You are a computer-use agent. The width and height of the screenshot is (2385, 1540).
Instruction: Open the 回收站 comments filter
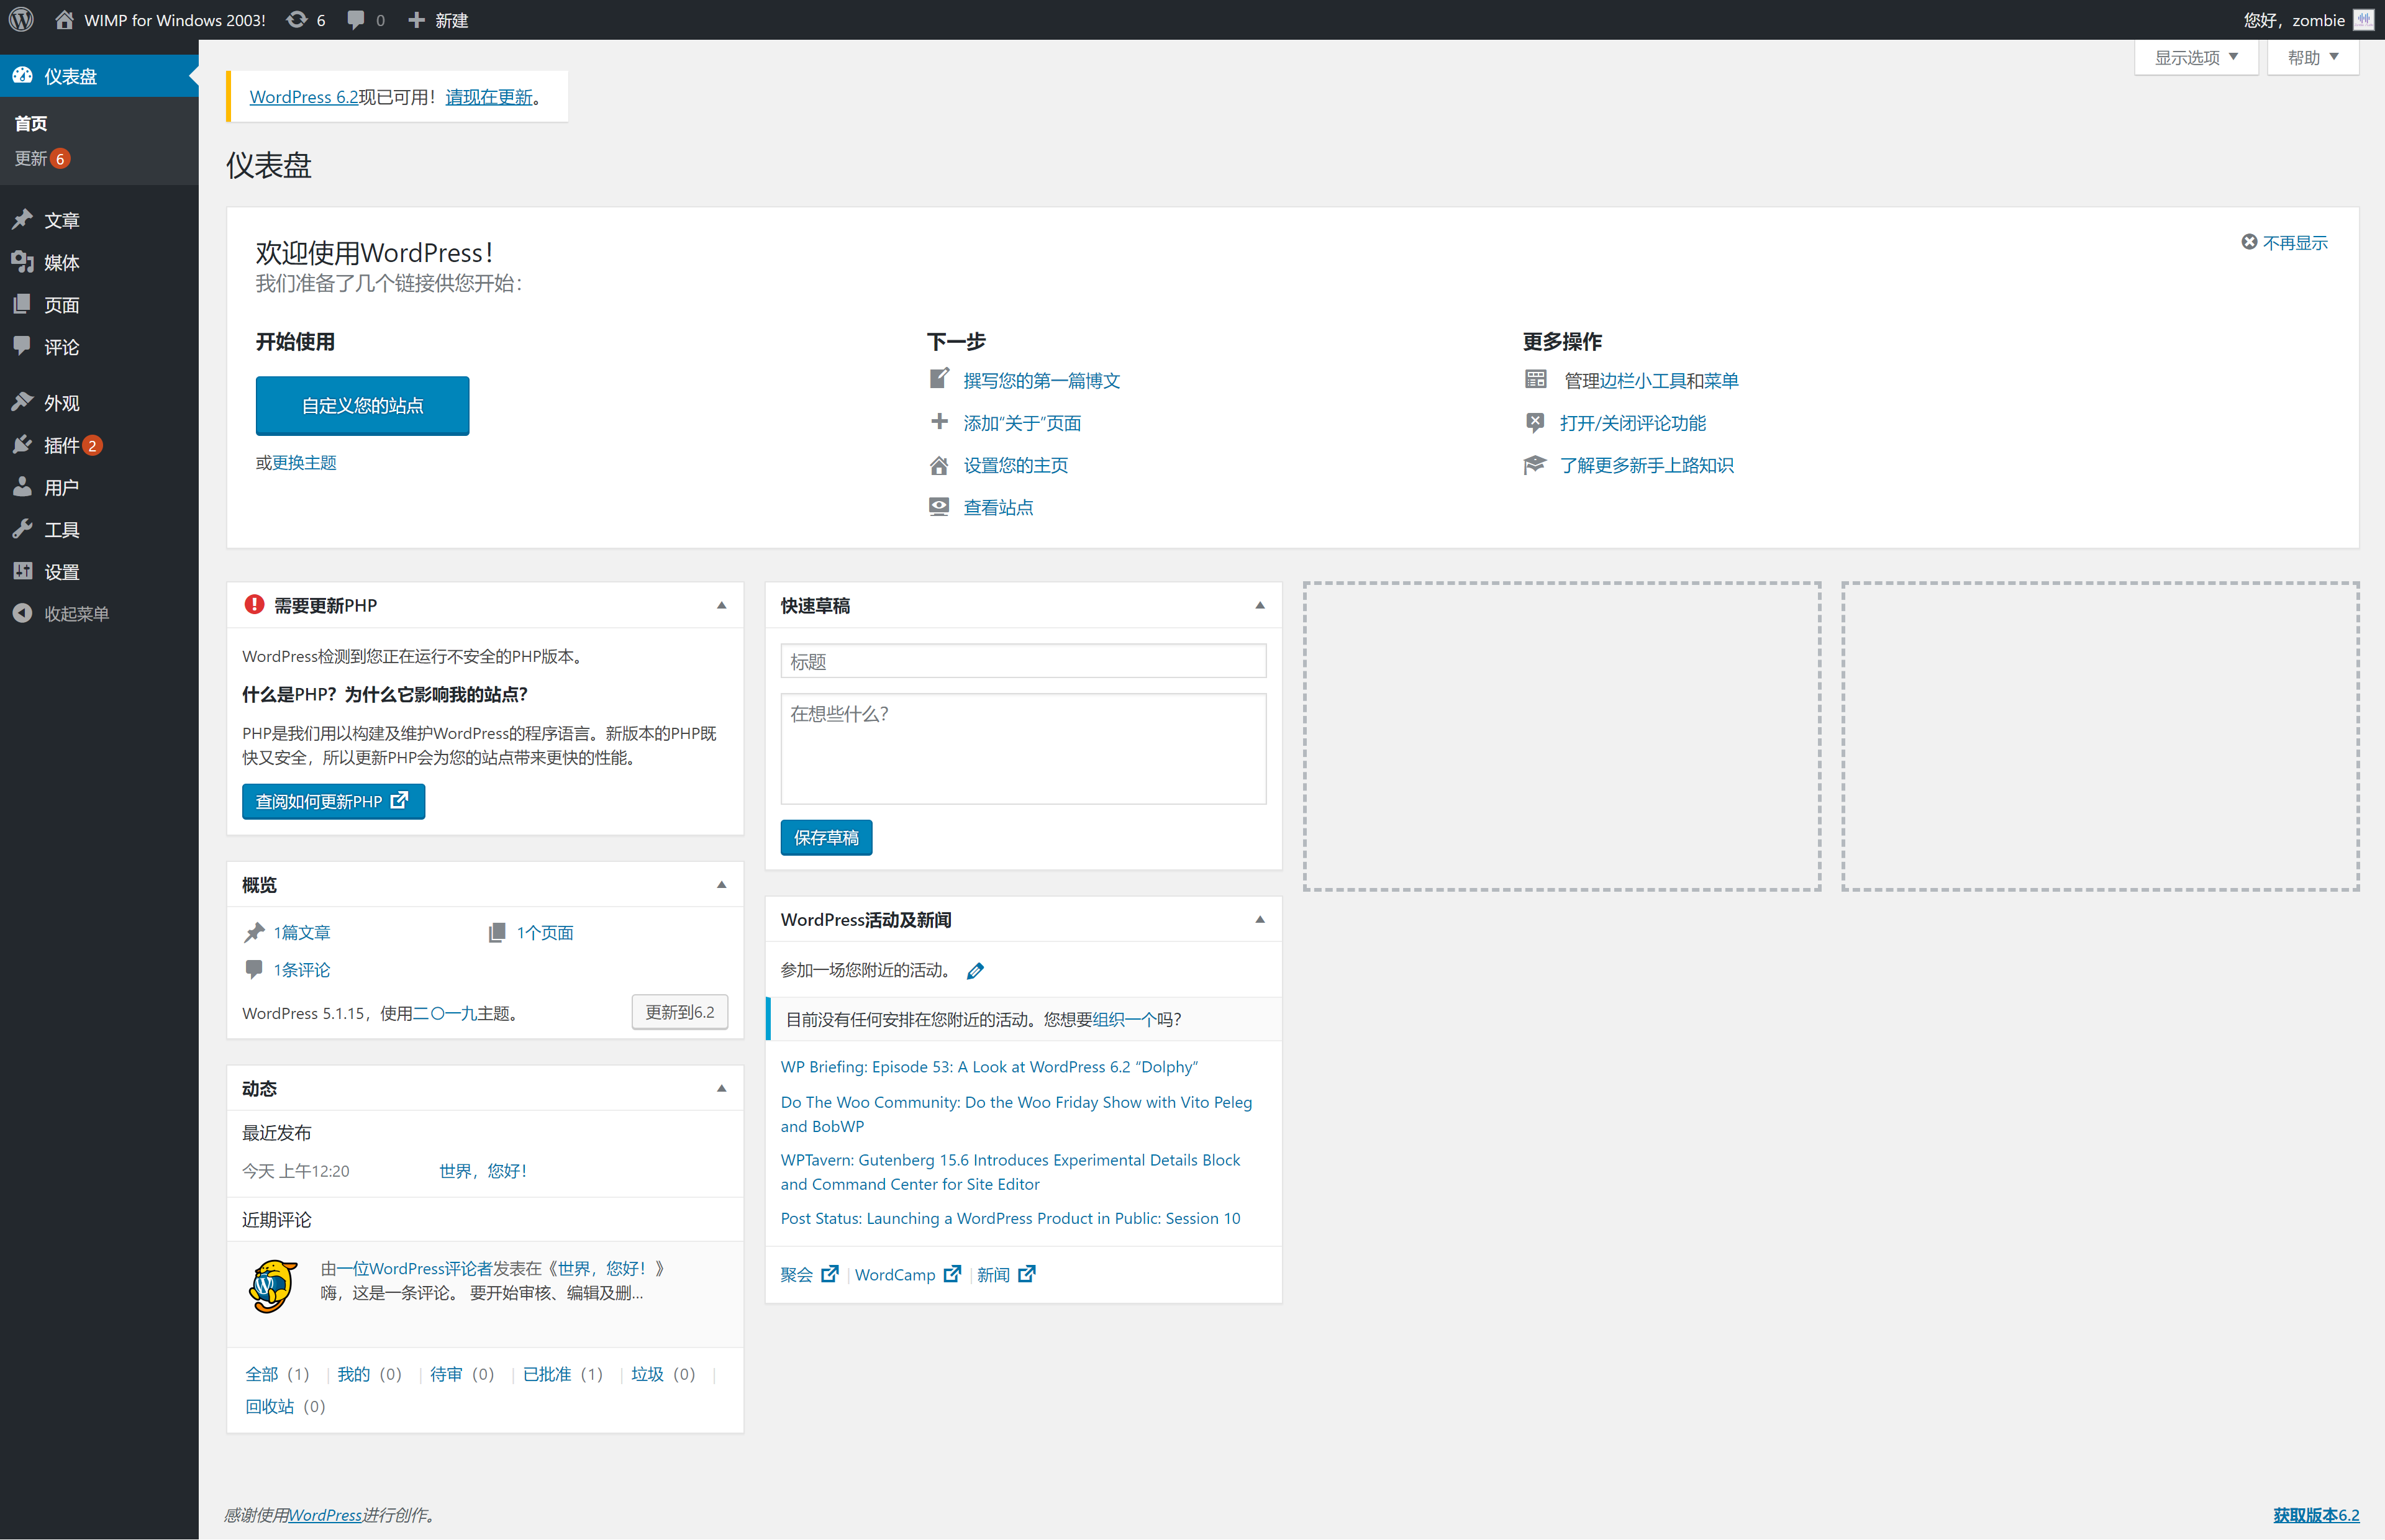pyautogui.click(x=270, y=1406)
